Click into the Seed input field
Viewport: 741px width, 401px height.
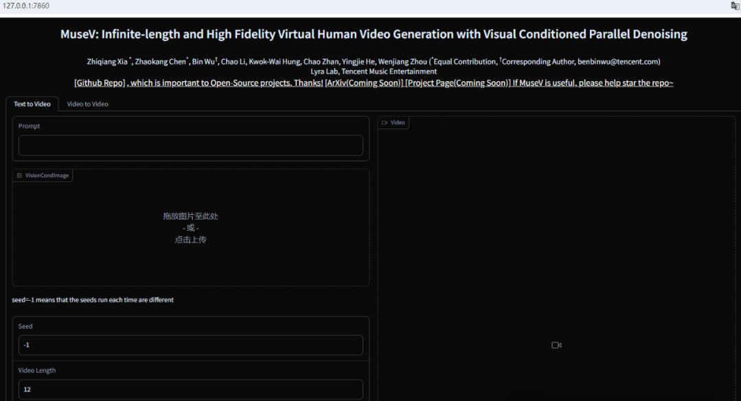(x=190, y=345)
